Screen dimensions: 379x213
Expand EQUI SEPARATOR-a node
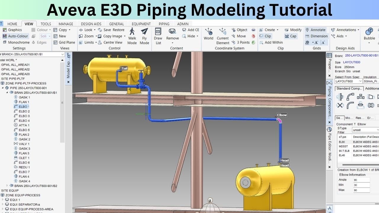(x=3, y=204)
